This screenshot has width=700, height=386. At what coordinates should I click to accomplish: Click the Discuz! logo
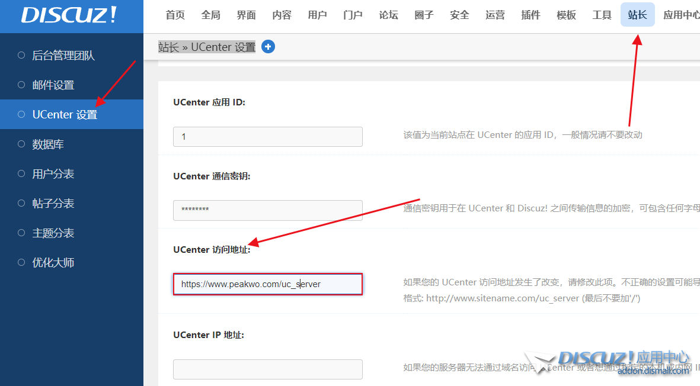[69, 15]
